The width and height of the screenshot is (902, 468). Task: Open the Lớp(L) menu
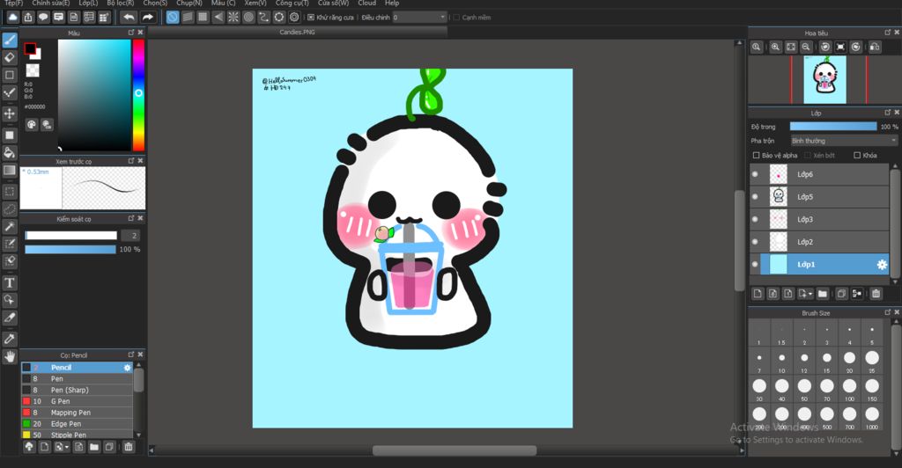[88, 3]
